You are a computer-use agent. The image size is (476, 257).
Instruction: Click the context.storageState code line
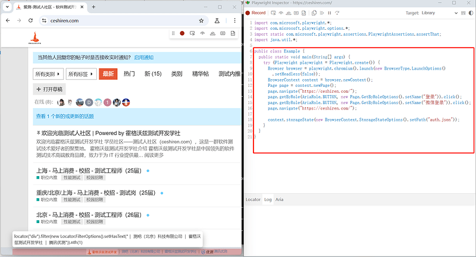coord(364,120)
